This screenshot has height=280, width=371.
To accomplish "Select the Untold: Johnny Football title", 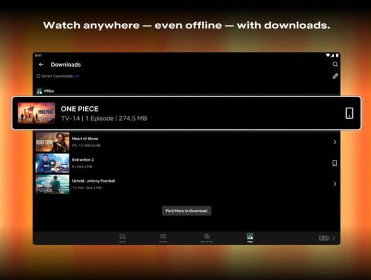I will tap(93, 181).
